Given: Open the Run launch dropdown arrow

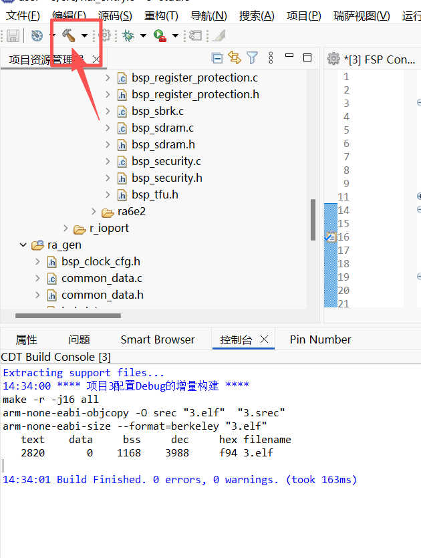Looking at the screenshot, I should point(175,35).
